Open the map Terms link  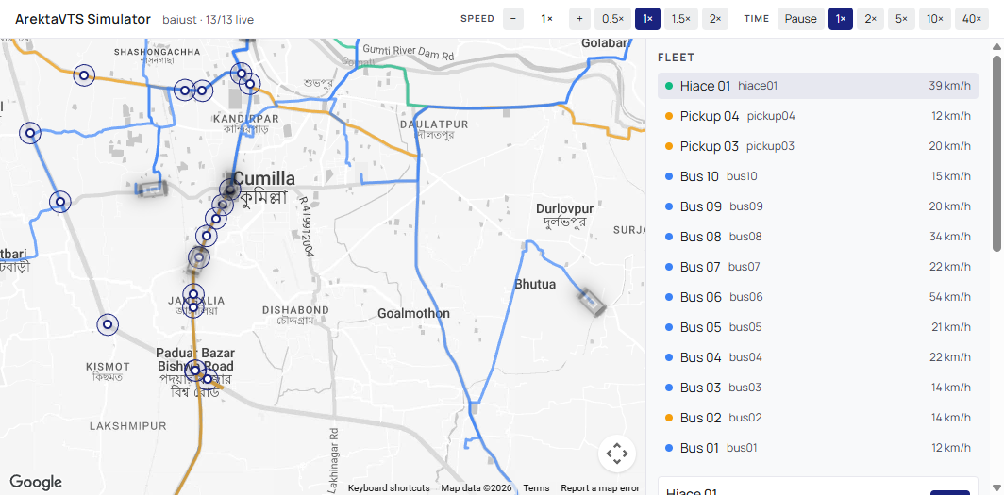click(x=536, y=488)
